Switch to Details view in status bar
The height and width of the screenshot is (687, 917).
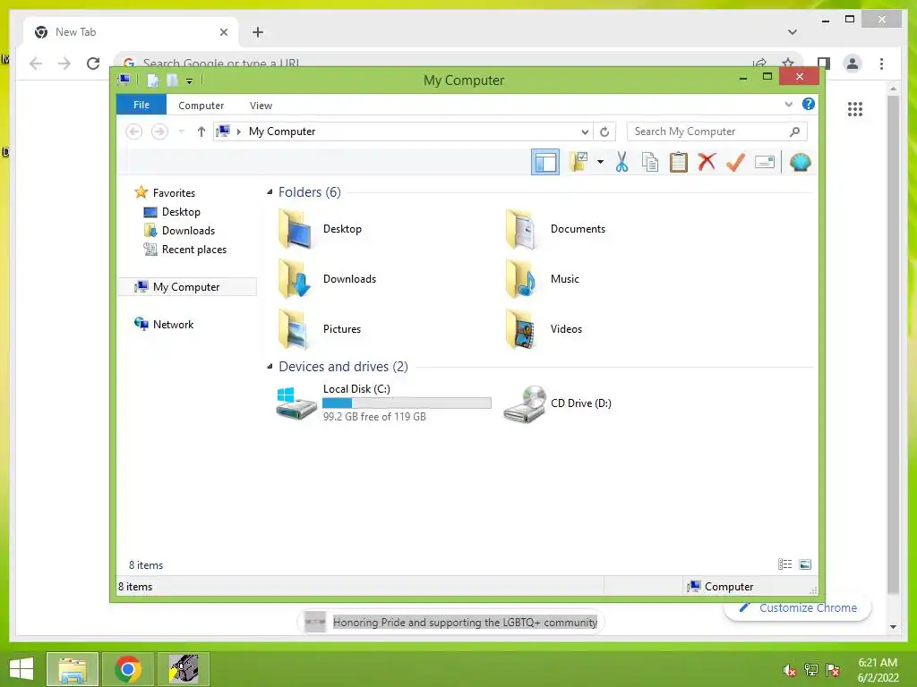point(784,564)
